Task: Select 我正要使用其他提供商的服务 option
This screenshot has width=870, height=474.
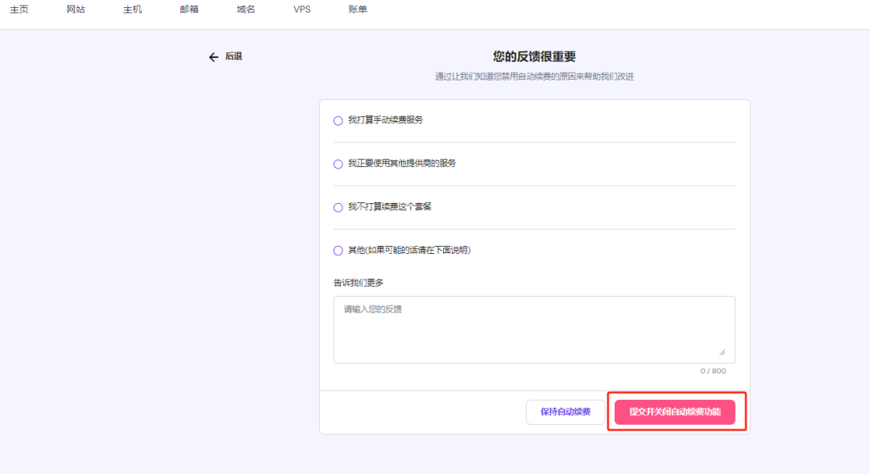Action: point(338,164)
